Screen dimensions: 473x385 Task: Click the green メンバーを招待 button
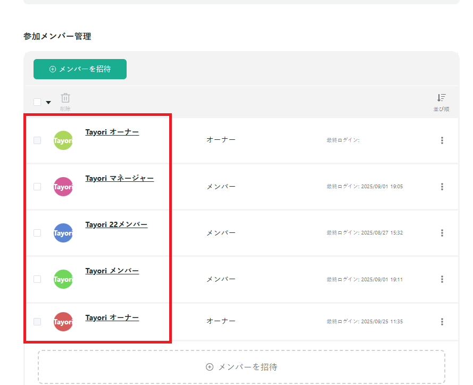80,69
